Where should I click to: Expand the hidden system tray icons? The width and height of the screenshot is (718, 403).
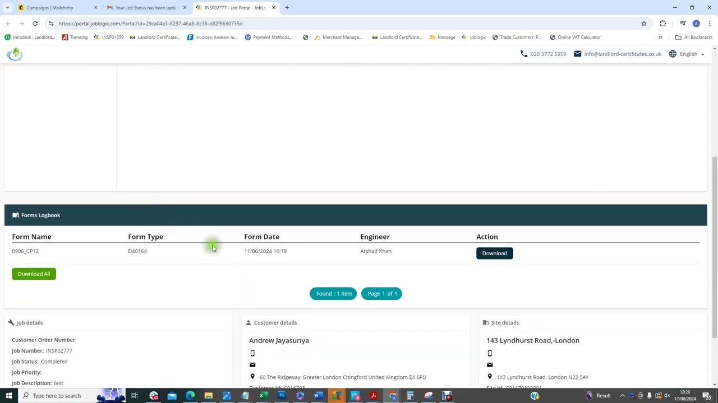pyautogui.click(x=622, y=396)
